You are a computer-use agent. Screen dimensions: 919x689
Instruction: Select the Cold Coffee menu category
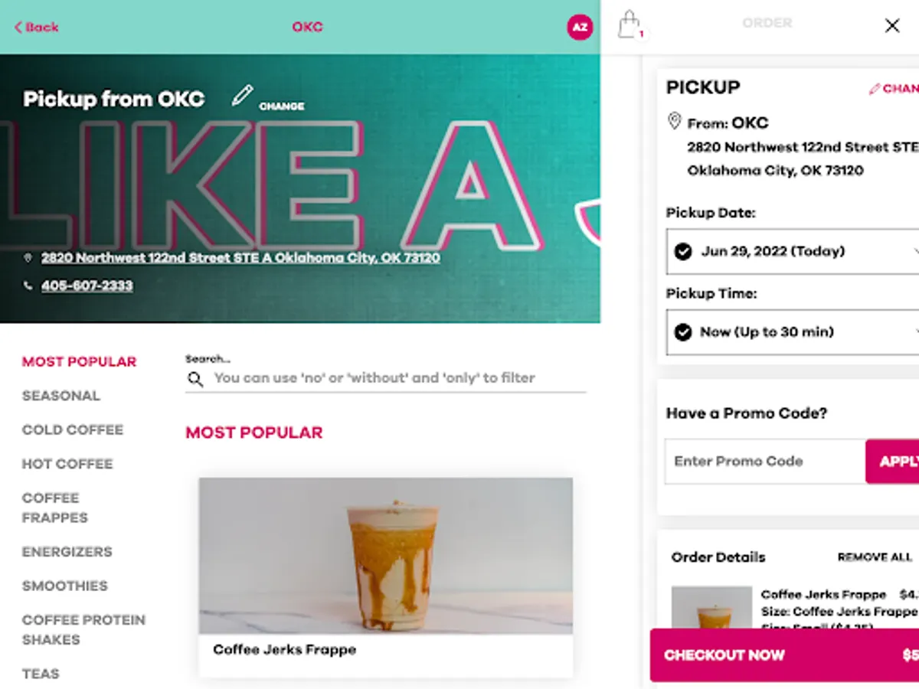pos(73,429)
